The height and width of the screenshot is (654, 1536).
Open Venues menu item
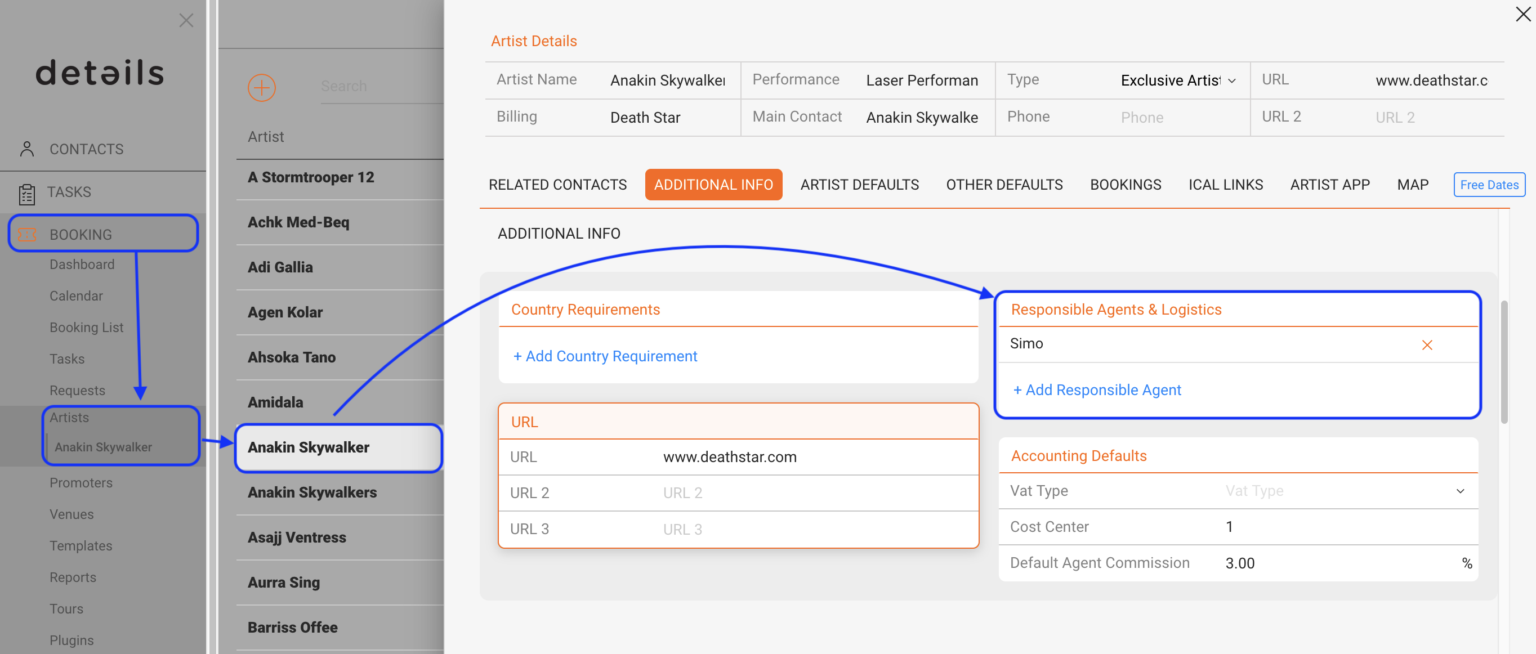coord(72,514)
